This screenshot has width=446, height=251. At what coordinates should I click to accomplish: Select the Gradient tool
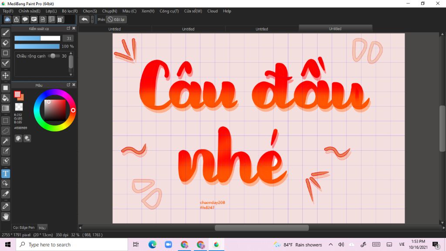5,108
